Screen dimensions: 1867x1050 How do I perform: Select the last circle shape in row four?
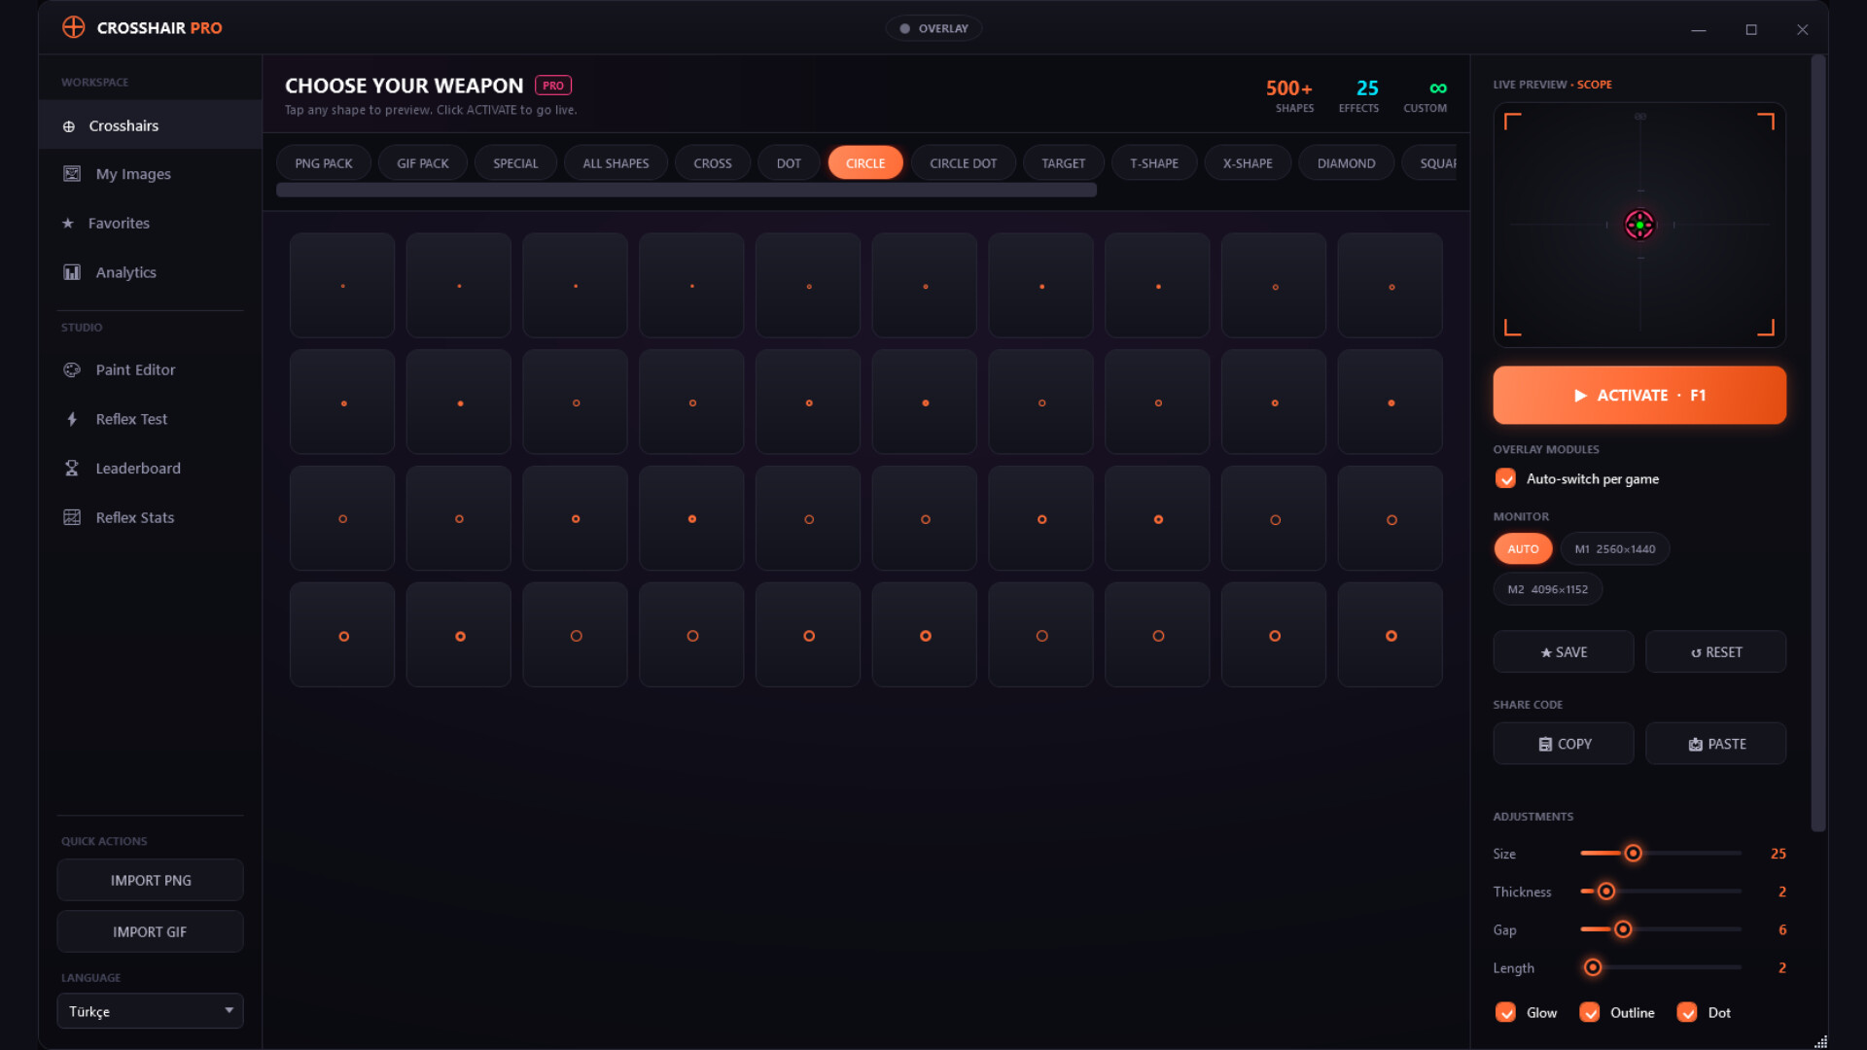coord(1391,636)
